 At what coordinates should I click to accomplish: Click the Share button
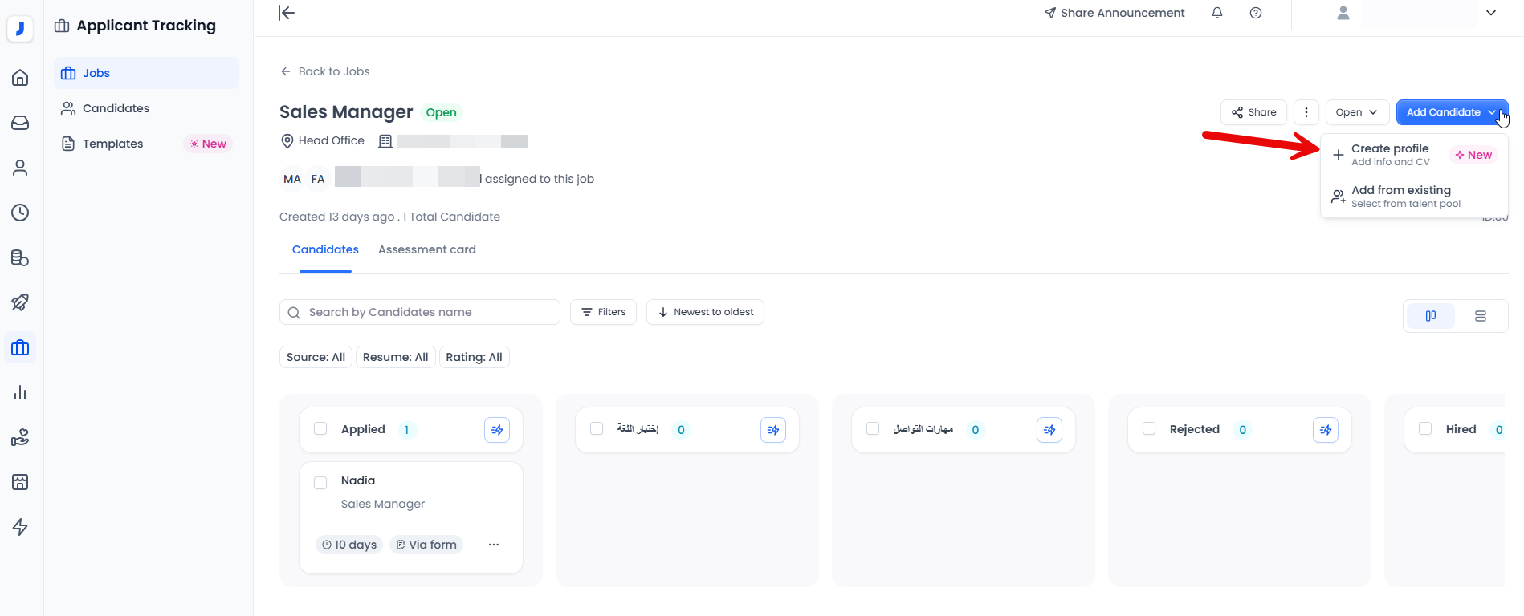tap(1253, 112)
